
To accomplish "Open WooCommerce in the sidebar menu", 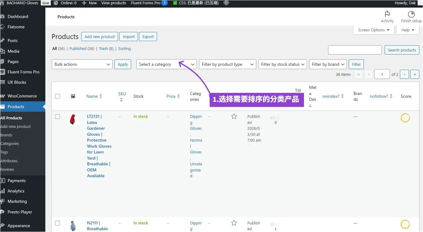I will [22, 96].
